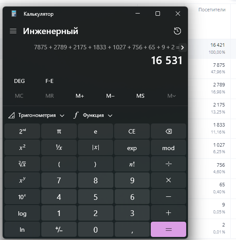Click the digit 7 key
The width and height of the screenshot is (236, 240).
59,180
